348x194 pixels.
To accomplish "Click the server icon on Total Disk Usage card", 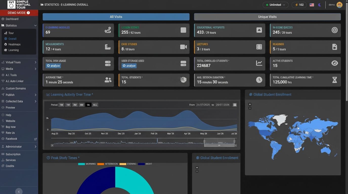I will coord(108,63).
